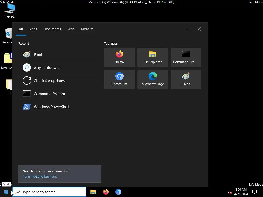Open the Microsoft Edge tile
Viewport: 263px width, 197px height.
(153, 80)
